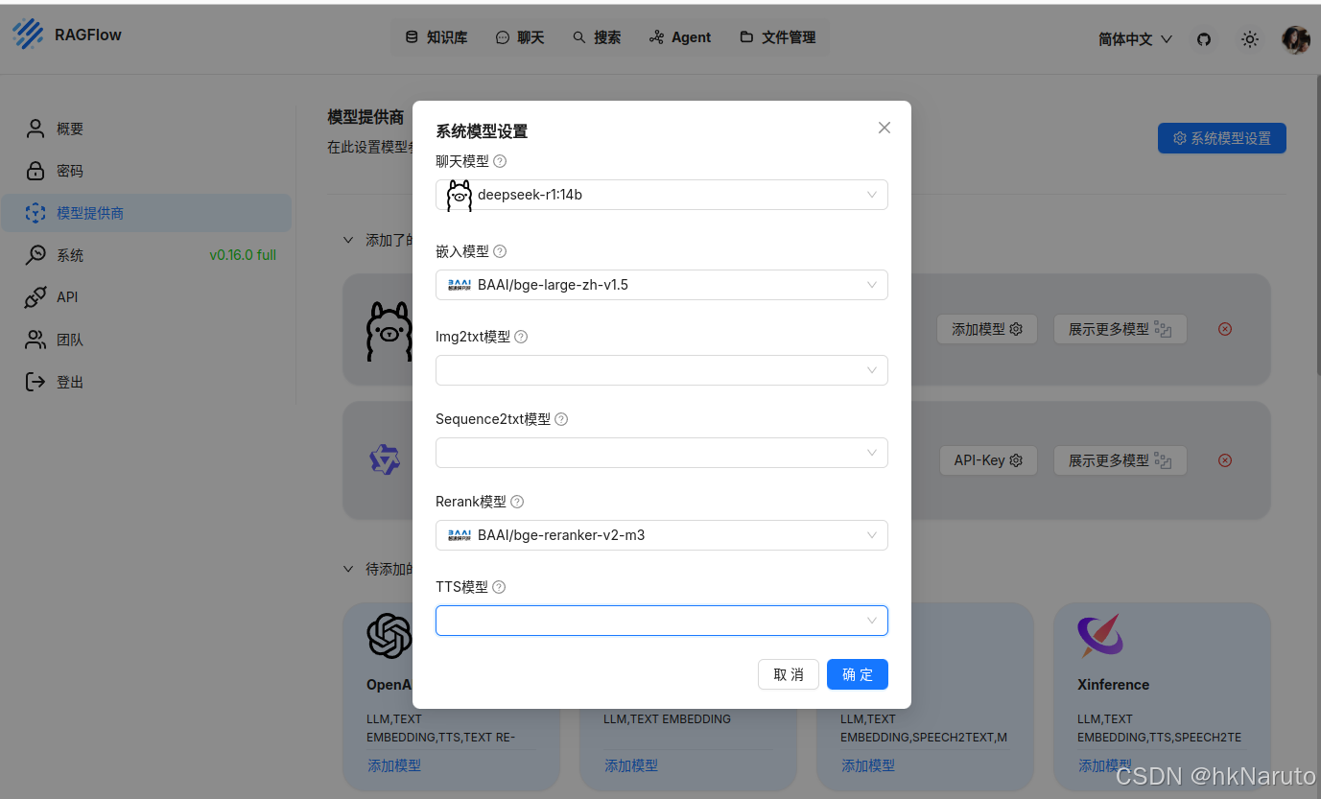Click the 密码 lock icon in sidebar
Screen dimensions: 1321x799
click(x=35, y=171)
